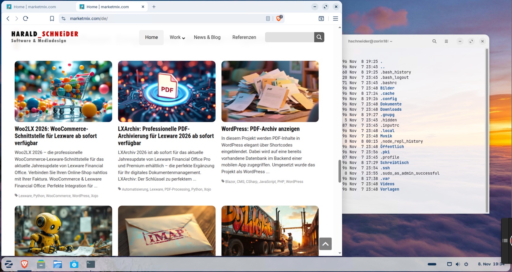This screenshot has width=512, height=272.
Task: Click the CSharp tag link
Action: pyautogui.click(x=252, y=182)
